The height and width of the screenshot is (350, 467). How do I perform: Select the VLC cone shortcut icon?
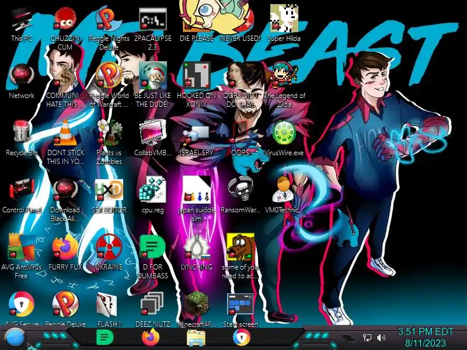65,132
